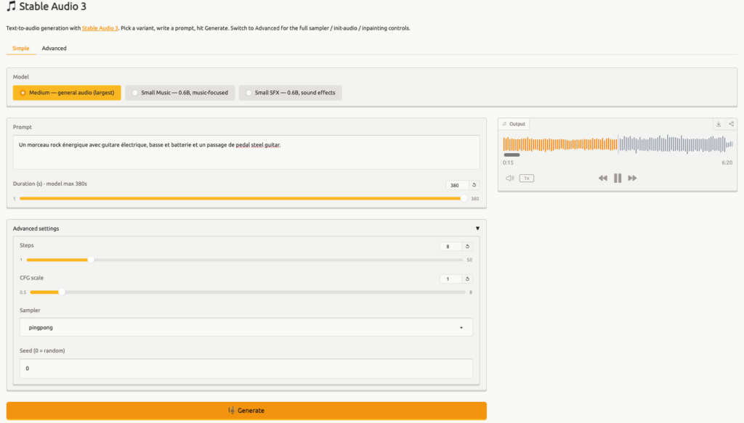
Task: Click the 0:15 current time text
Action: [x=508, y=163]
